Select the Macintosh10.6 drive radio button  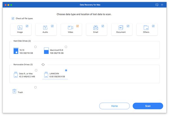[66, 47]
